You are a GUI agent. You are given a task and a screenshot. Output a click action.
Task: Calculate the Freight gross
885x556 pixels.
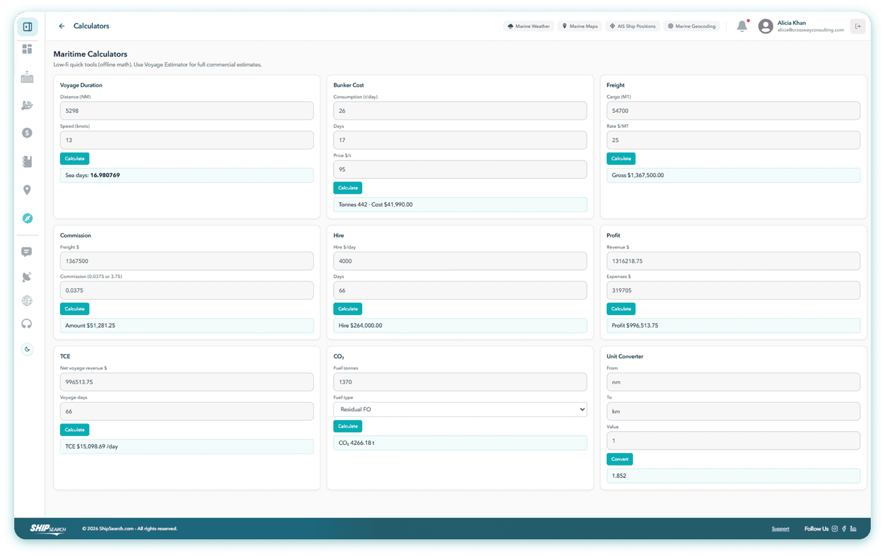[x=621, y=159]
